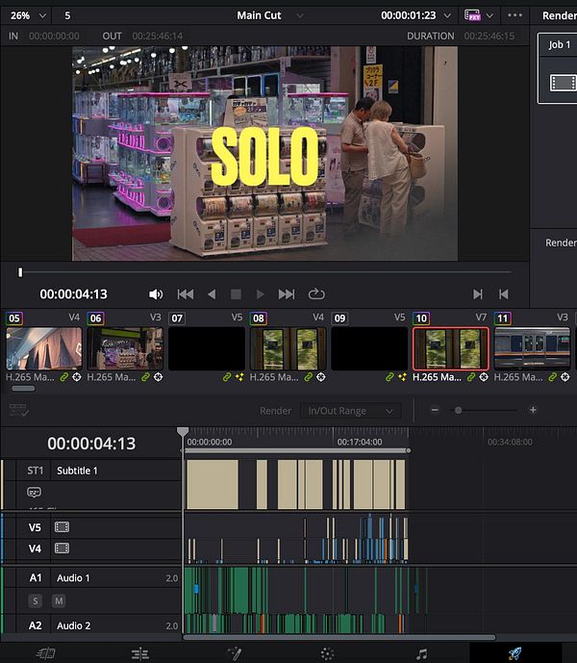This screenshot has width=577, height=663.
Task: Click the timeline timecode 00:00:04:13 field
Action: [x=91, y=444]
